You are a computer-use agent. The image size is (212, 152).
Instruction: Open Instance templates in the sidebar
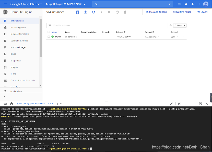(x=20, y=34)
